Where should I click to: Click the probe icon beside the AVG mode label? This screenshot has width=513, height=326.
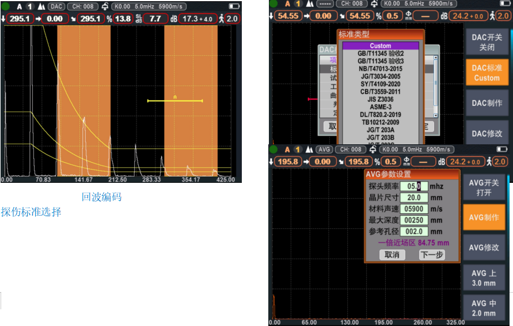click(309, 149)
